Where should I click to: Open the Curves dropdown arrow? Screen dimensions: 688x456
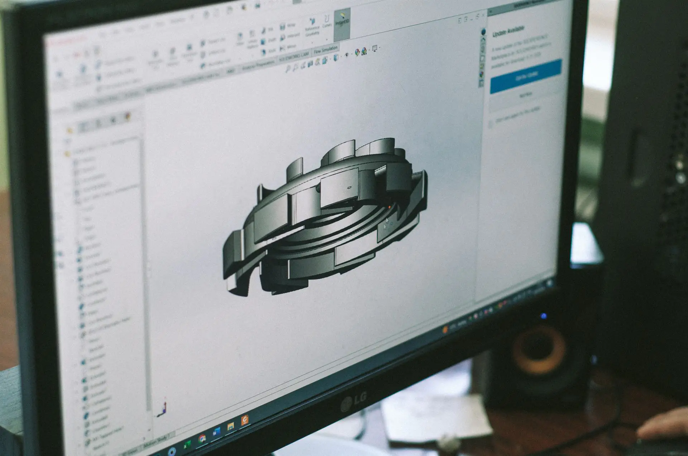tap(327, 39)
